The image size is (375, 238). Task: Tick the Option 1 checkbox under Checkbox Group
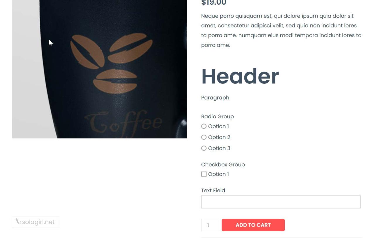point(204,174)
